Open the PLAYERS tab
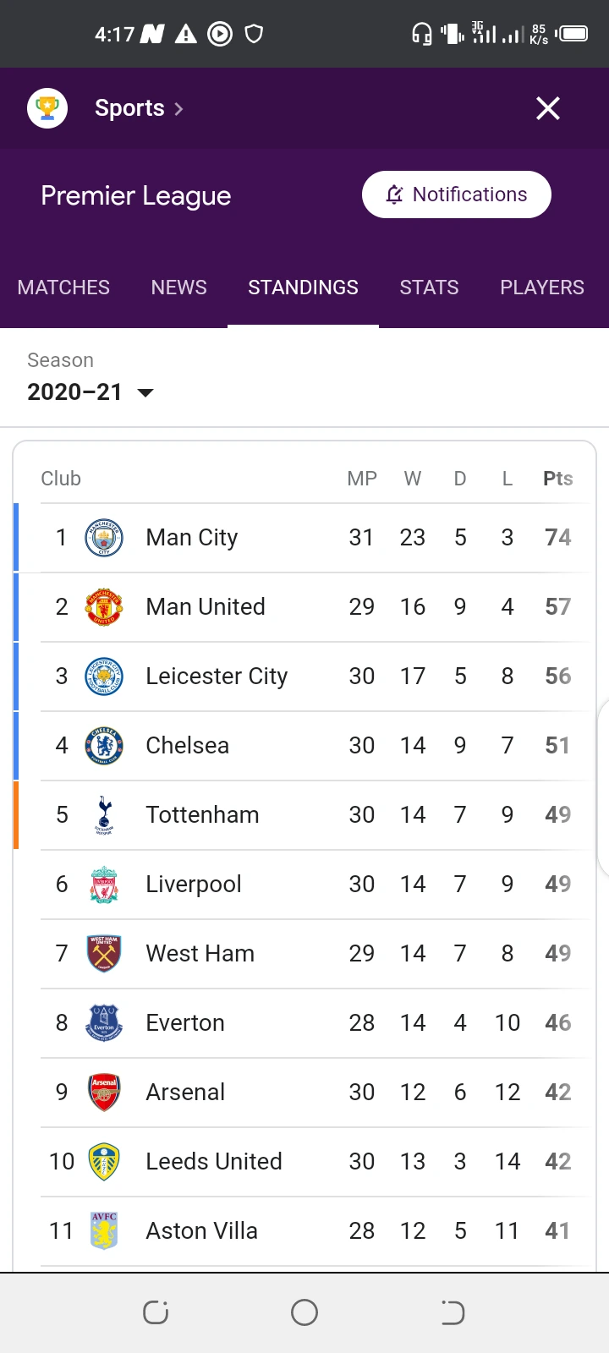609x1353 pixels. 541,288
